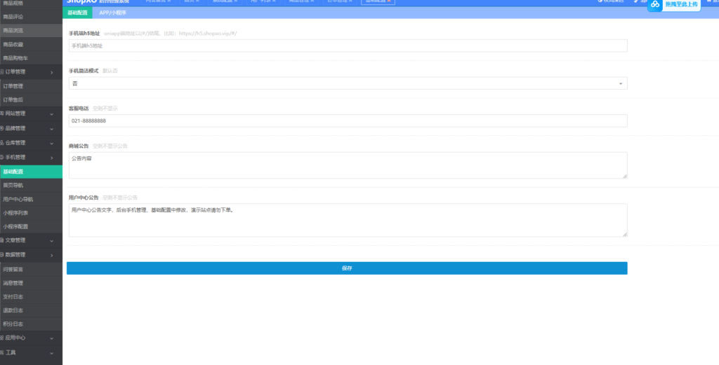Focus the 客服电话 phone field

click(x=348, y=120)
